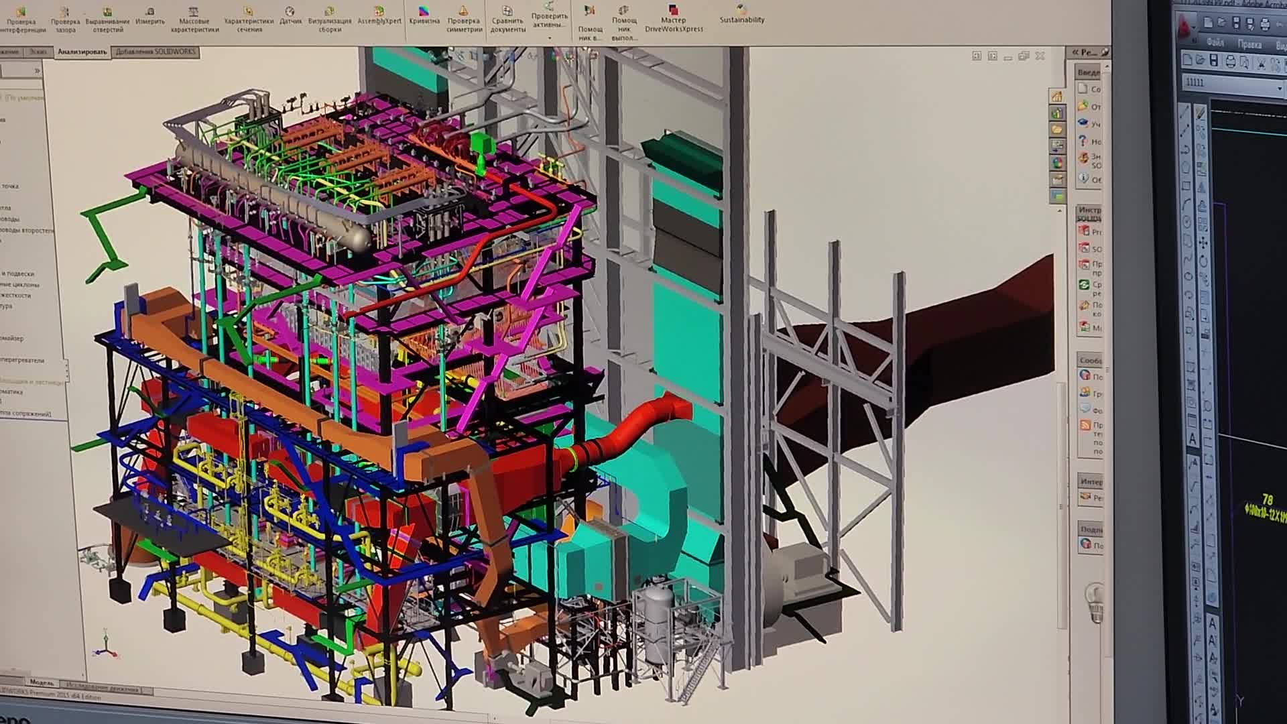Launch AssemblyXpert
The width and height of the screenshot is (1287, 724).
tap(379, 16)
